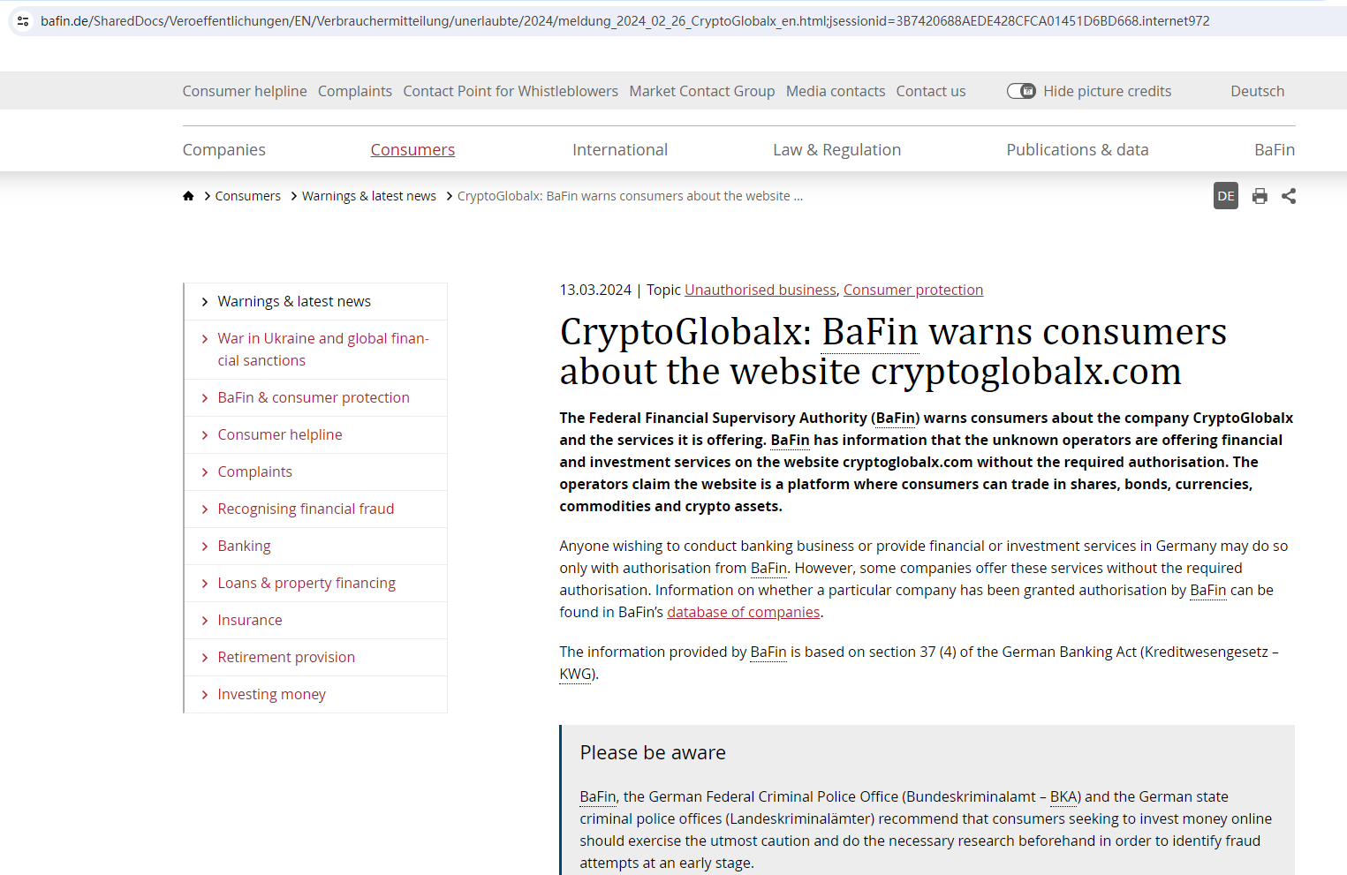This screenshot has width=1347, height=875.
Task: Expand the Consumer helpline sidebar chevron
Action: [x=205, y=435]
